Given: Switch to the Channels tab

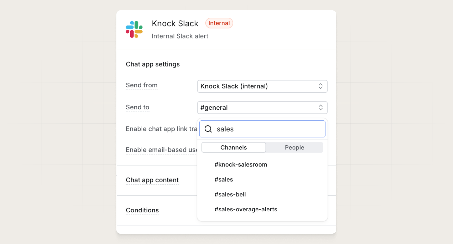Looking at the screenshot, I should tap(234, 147).
